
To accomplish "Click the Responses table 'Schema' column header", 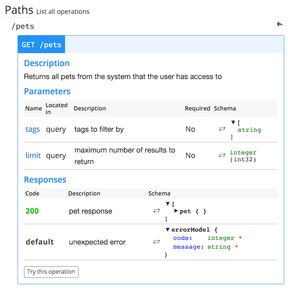I will (x=159, y=193).
